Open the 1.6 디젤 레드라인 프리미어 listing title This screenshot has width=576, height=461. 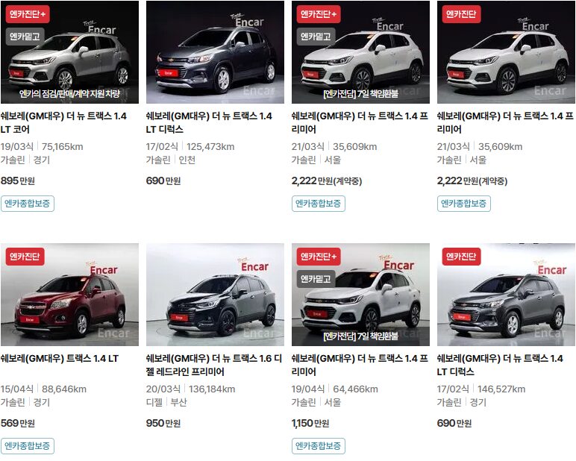coord(214,365)
